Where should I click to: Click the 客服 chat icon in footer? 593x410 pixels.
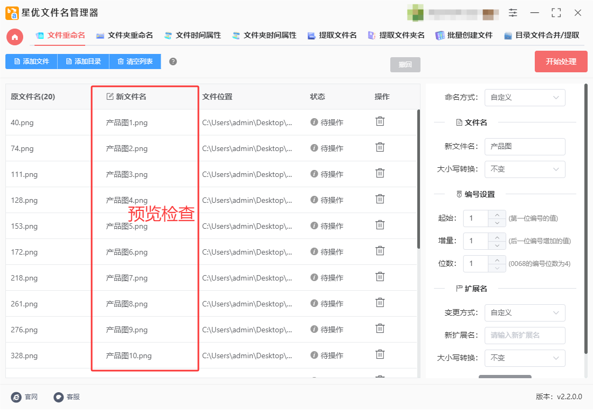coord(58,397)
